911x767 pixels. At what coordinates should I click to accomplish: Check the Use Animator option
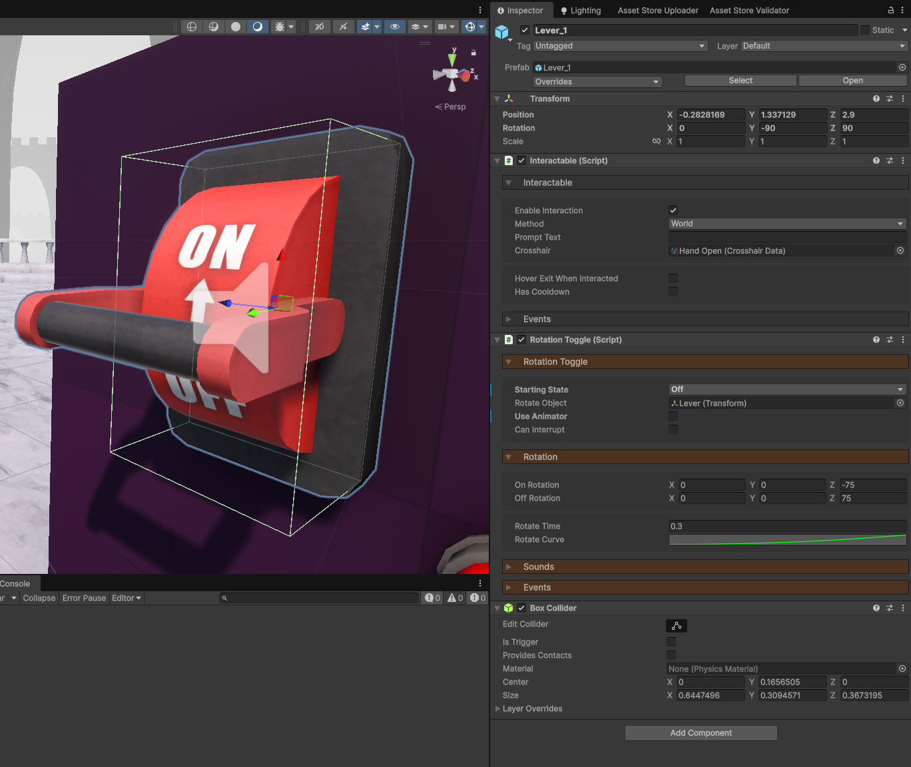(x=673, y=416)
